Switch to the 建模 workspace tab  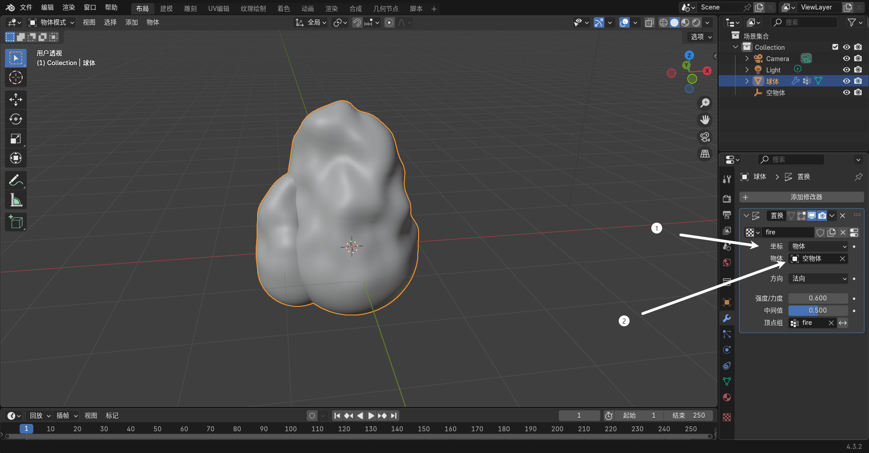click(x=166, y=9)
